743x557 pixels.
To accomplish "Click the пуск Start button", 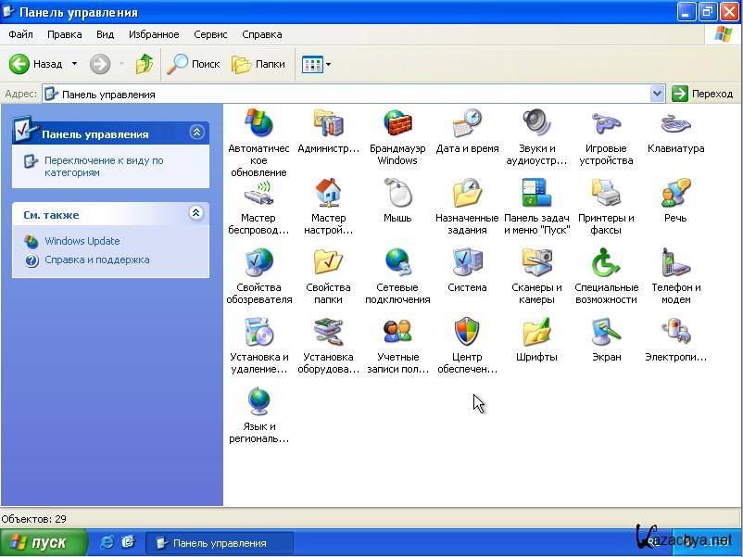I will pos(43,542).
